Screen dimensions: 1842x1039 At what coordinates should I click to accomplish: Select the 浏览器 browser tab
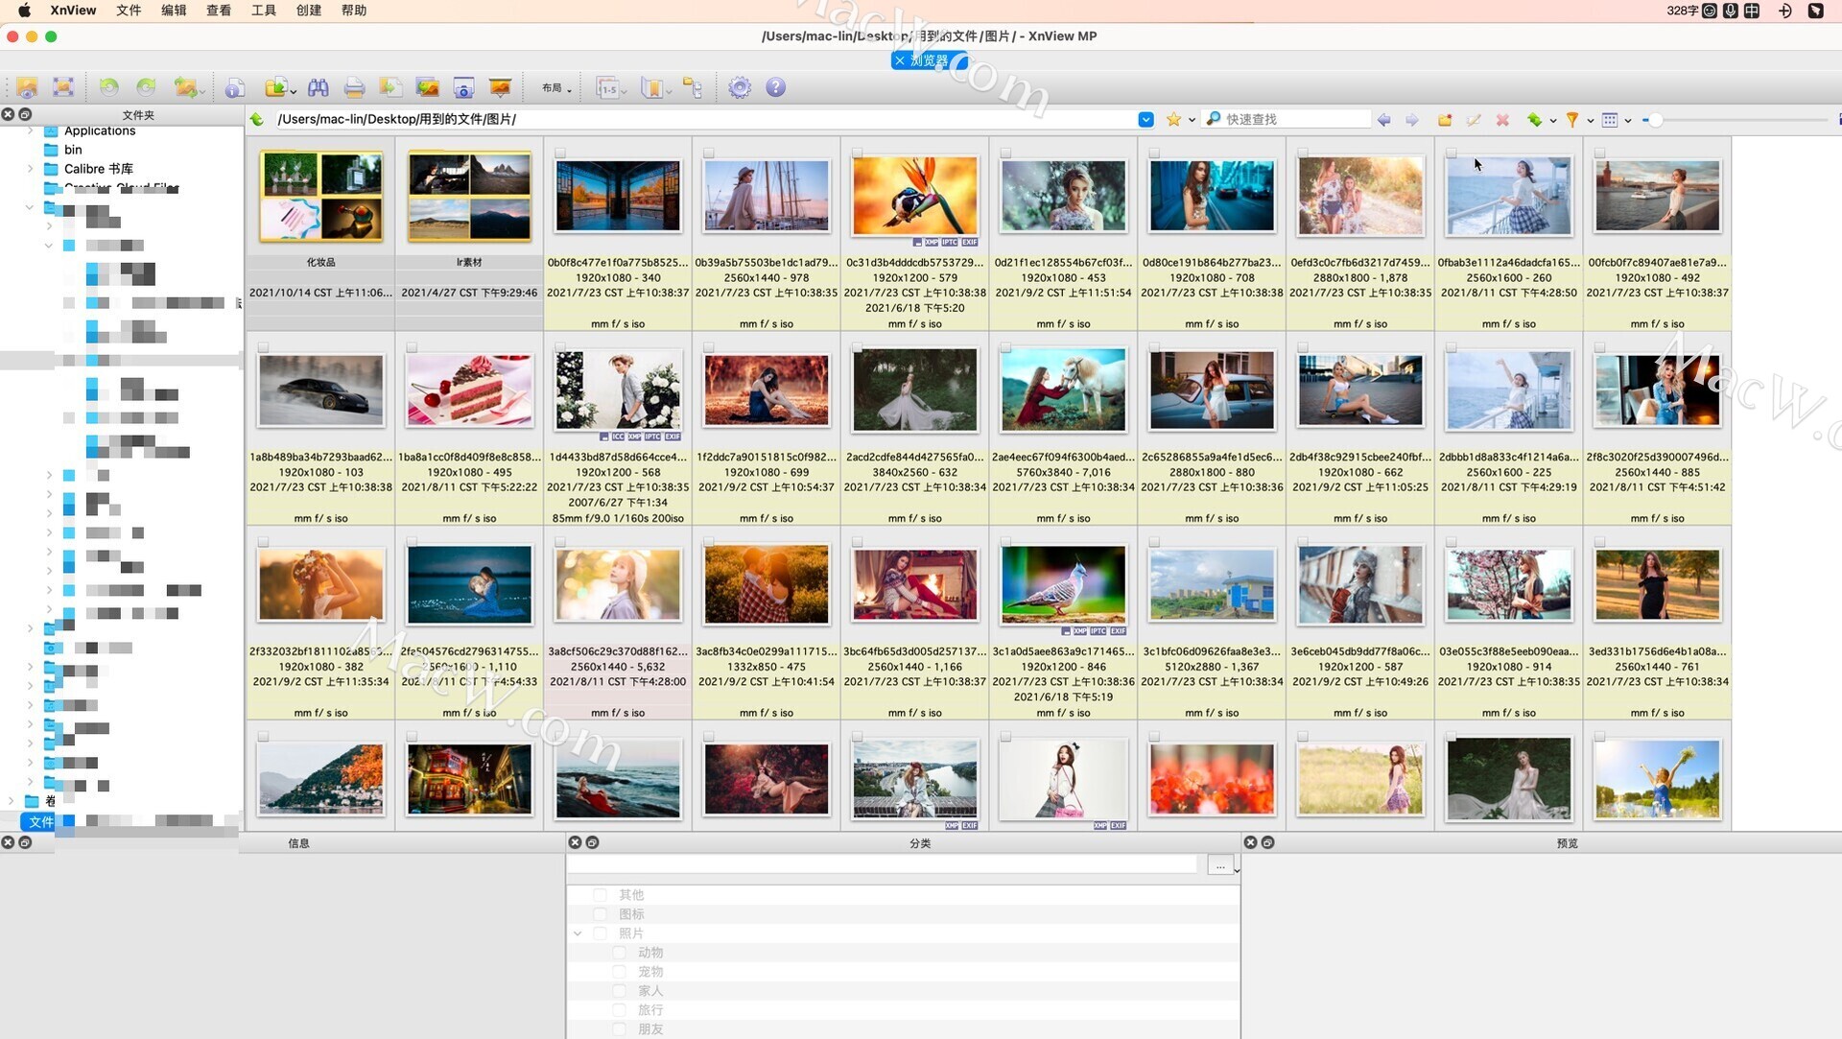929,60
